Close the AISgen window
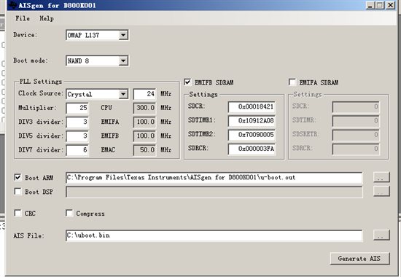This screenshot has width=401, height=277. (390, 5)
